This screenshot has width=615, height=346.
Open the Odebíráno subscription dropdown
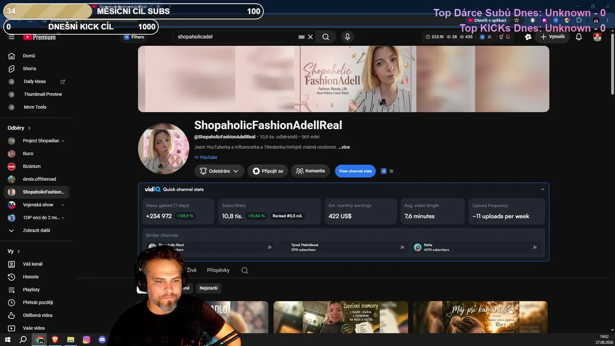click(x=219, y=171)
